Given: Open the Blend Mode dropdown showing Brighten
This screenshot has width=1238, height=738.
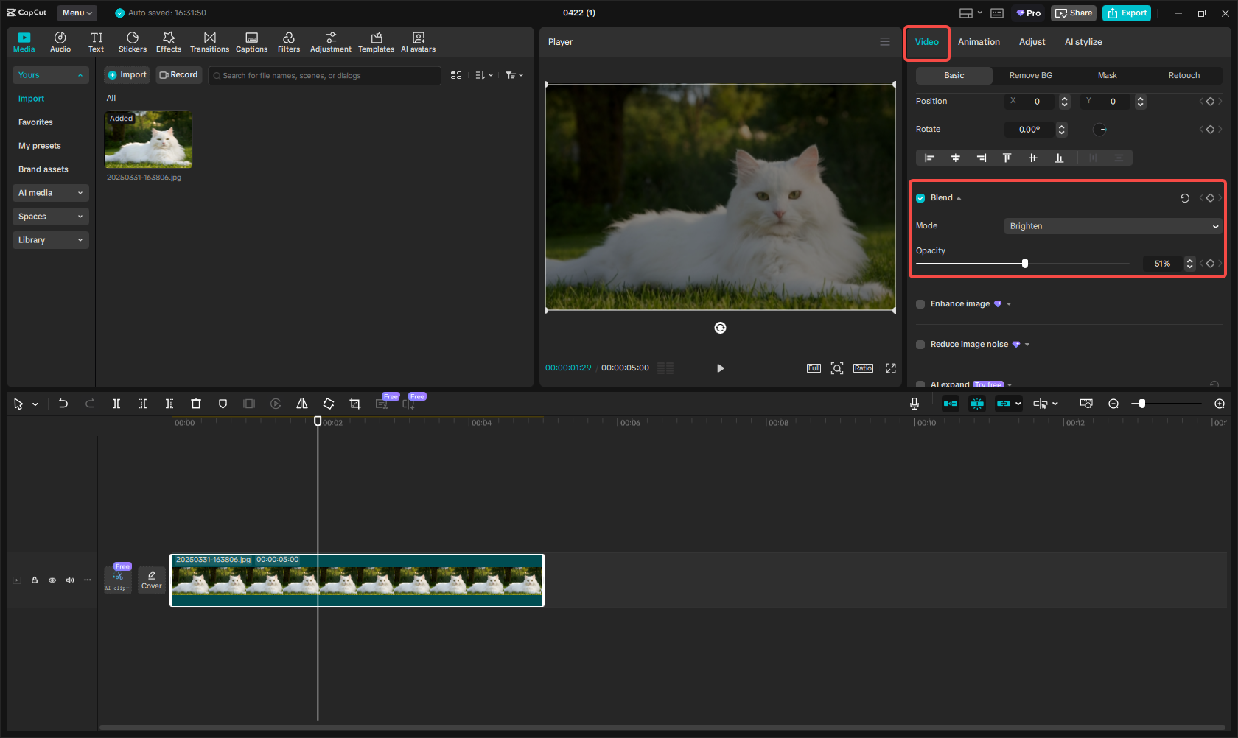Looking at the screenshot, I should tap(1113, 226).
